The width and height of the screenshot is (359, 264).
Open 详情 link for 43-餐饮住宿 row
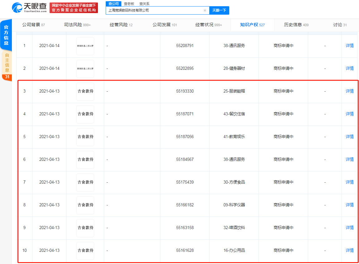point(349,114)
